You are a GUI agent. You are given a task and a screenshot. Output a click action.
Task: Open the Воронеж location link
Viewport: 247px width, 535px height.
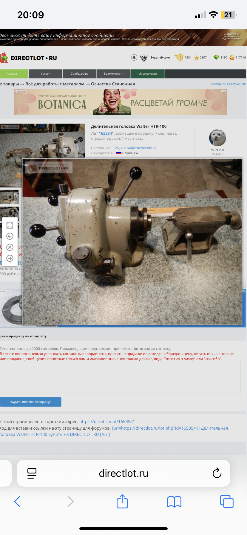[130, 153]
